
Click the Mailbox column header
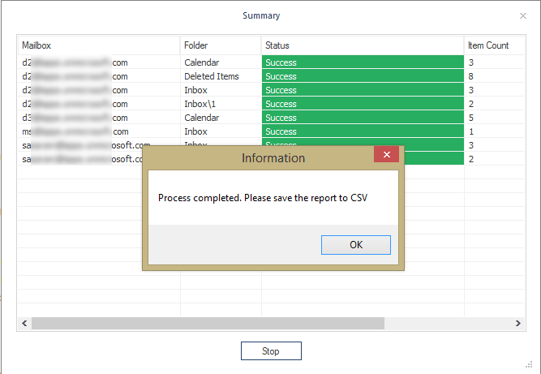point(97,45)
